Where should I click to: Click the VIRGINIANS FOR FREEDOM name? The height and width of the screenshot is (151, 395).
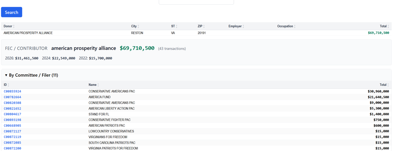coord(108,137)
